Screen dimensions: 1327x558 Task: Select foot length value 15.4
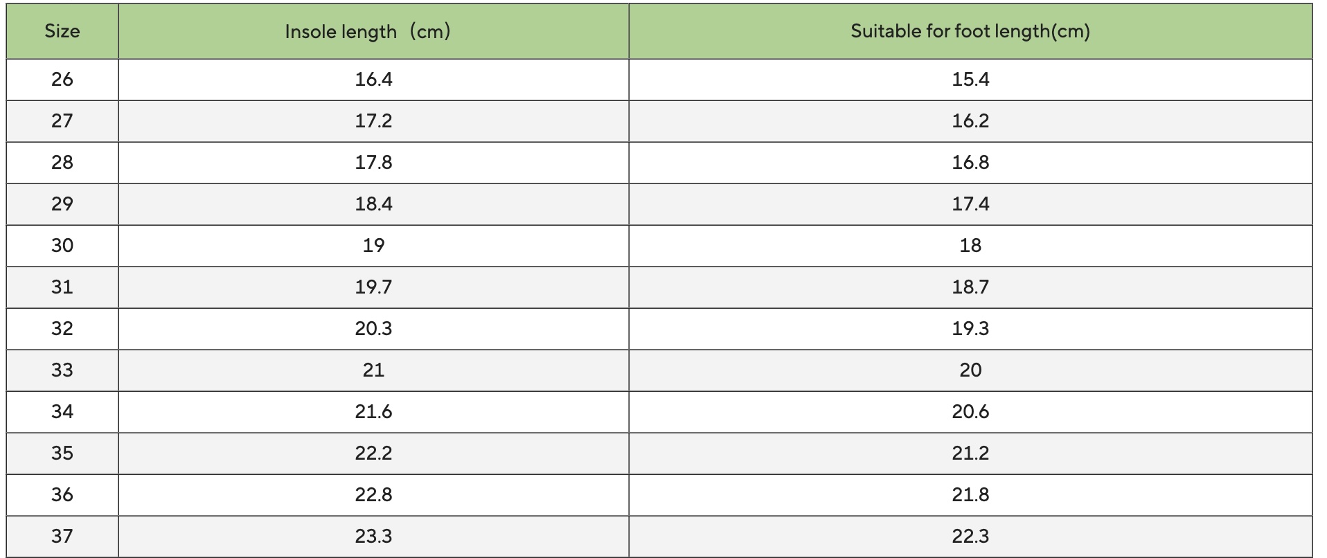tap(970, 80)
